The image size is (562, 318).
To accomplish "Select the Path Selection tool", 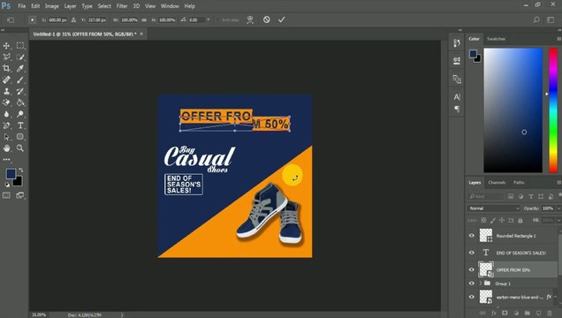I will point(6,137).
